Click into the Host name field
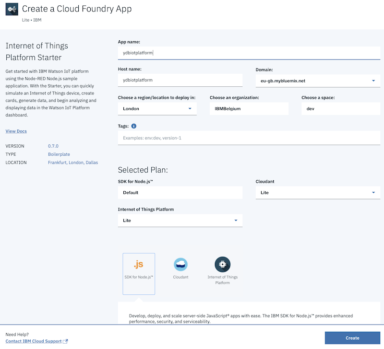 (180, 80)
